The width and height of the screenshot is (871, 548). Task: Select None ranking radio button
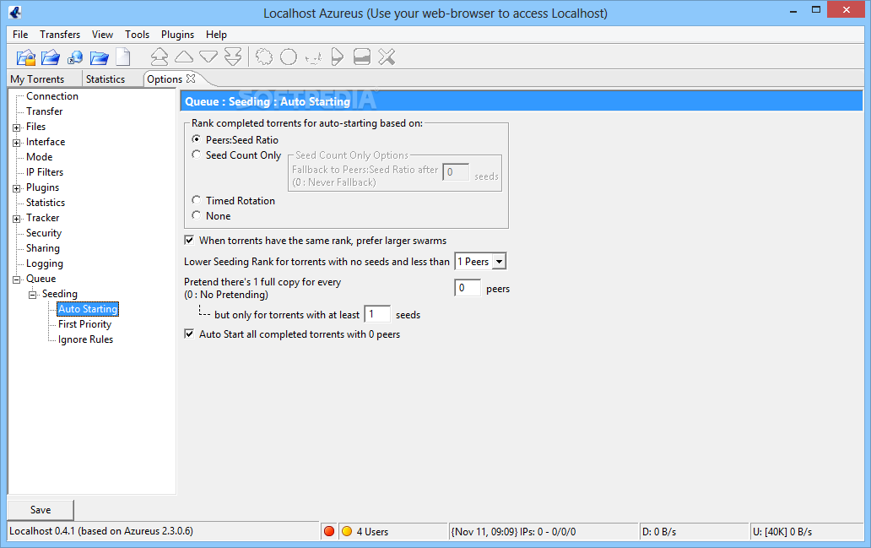coord(196,215)
